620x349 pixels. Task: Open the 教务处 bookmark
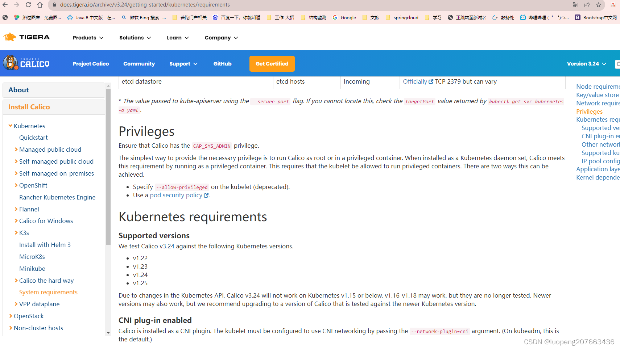tap(503, 17)
